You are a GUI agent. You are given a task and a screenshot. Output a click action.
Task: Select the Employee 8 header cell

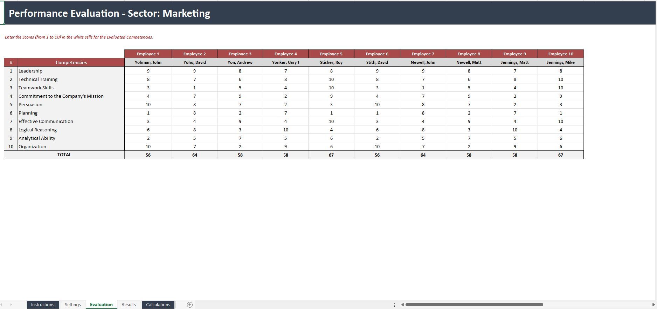pyautogui.click(x=469, y=54)
